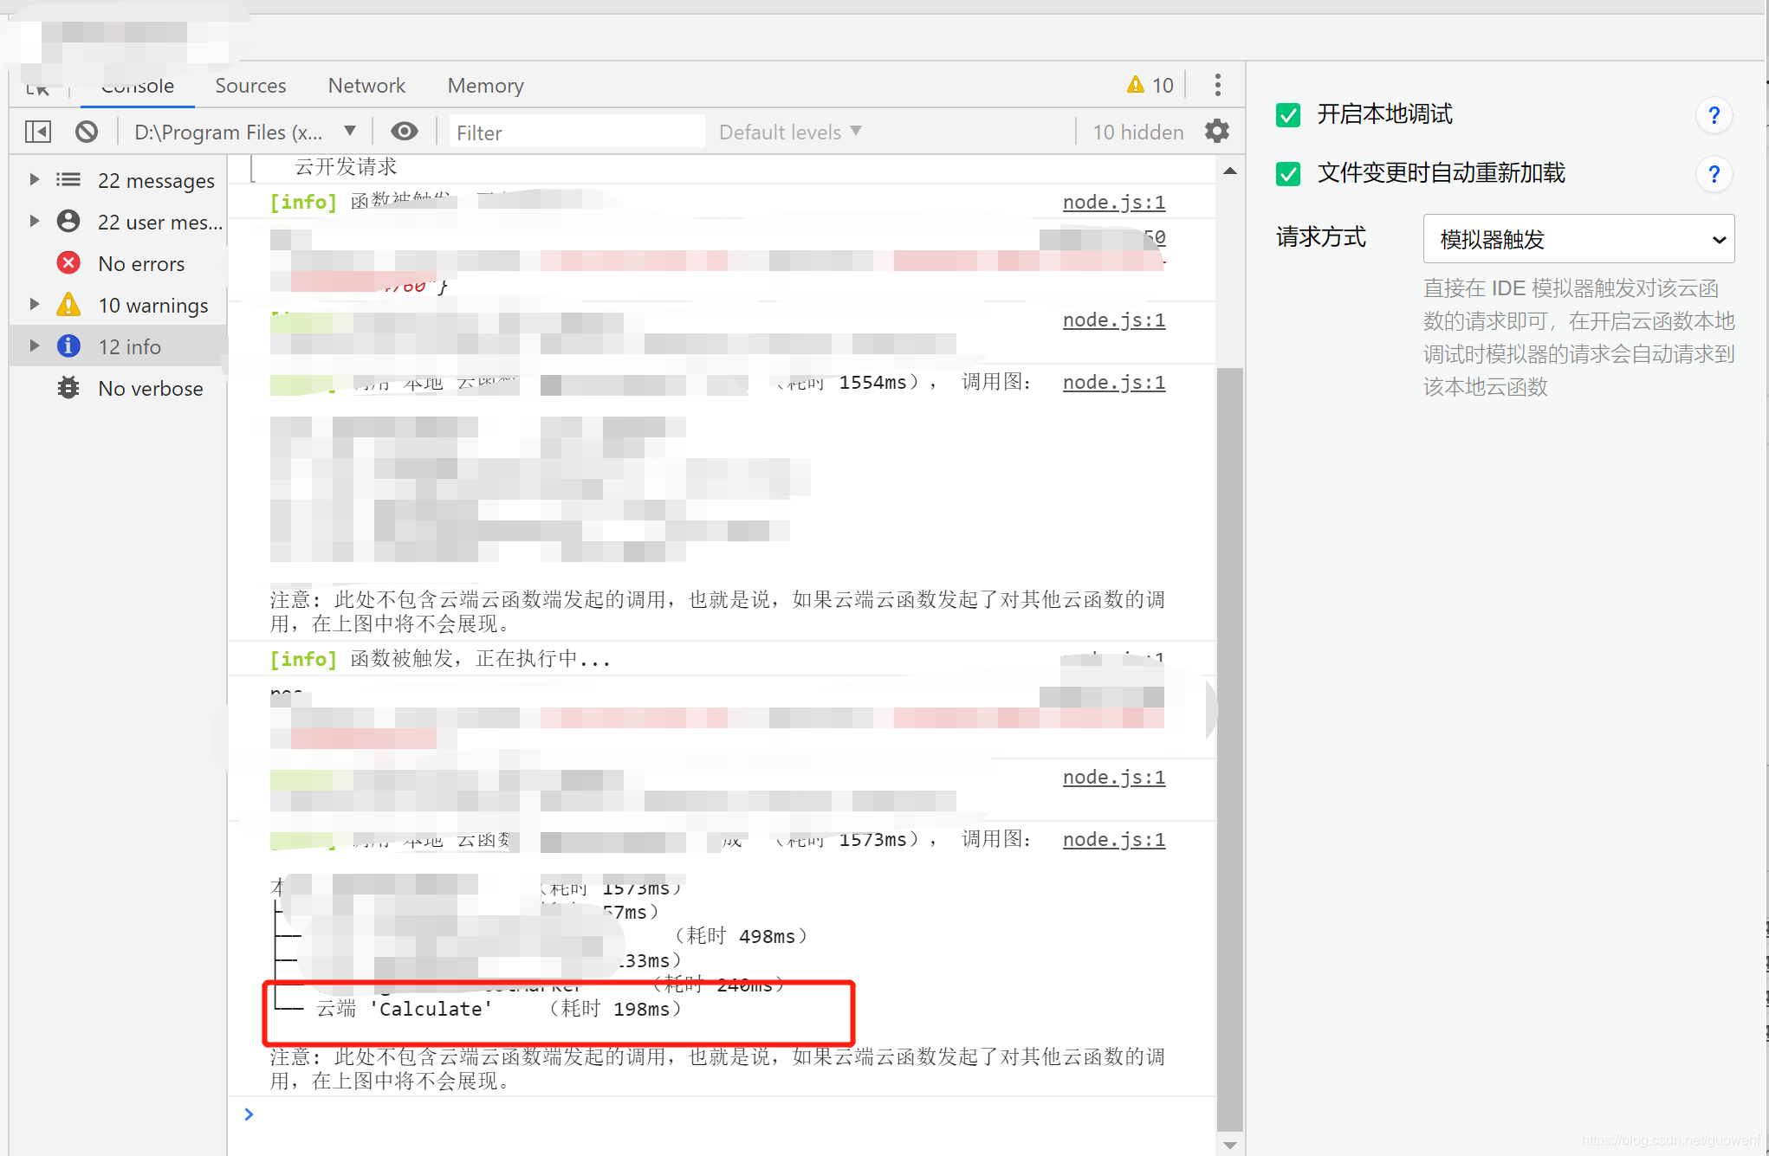The width and height of the screenshot is (1769, 1156).
Task: Open the first node.js:1 source link
Action: tap(1113, 203)
